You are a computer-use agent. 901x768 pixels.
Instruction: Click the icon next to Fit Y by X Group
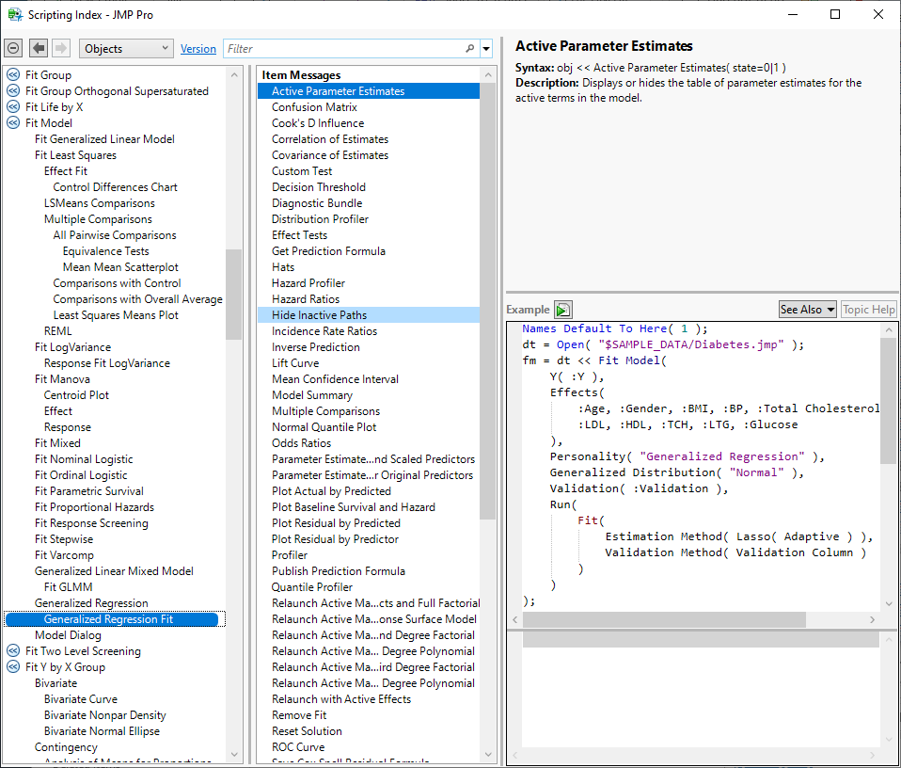[x=13, y=667]
